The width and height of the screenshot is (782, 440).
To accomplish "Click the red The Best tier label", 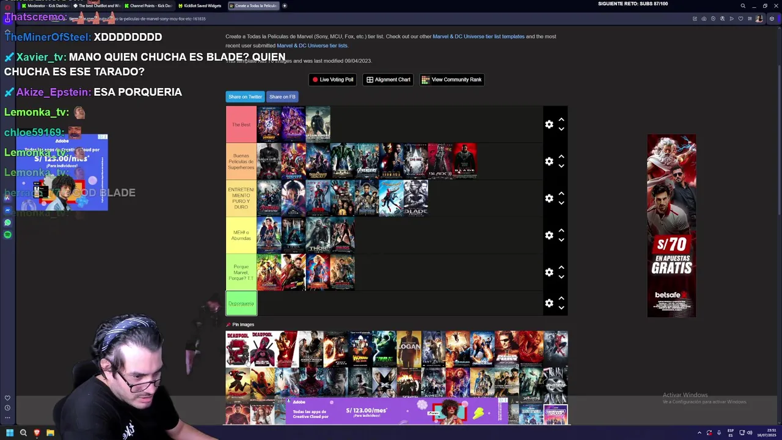I will pos(241,125).
